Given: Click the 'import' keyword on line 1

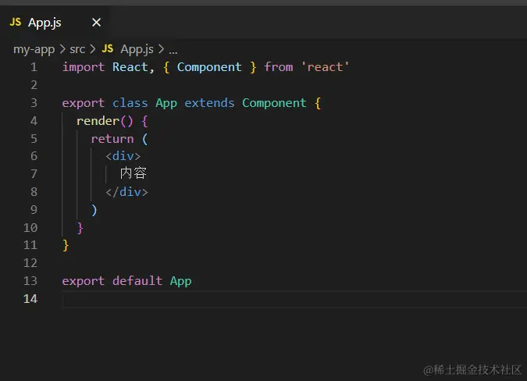Looking at the screenshot, I should (84, 67).
